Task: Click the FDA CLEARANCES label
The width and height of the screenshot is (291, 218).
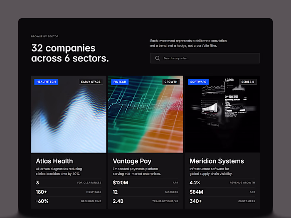Action: [x=89, y=183]
